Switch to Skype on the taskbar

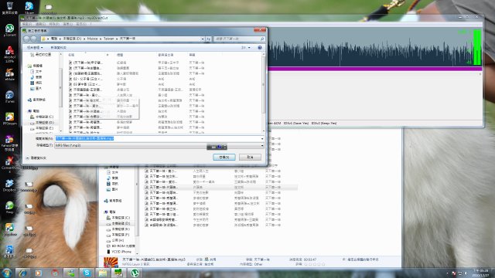[x=87, y=273]
